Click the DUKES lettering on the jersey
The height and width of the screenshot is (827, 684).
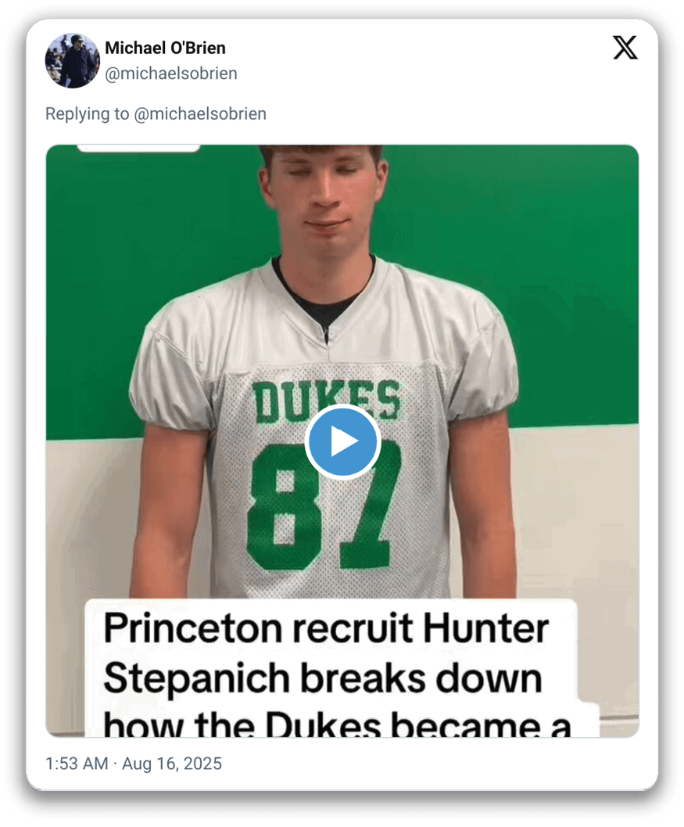click(x=326, y=400)
